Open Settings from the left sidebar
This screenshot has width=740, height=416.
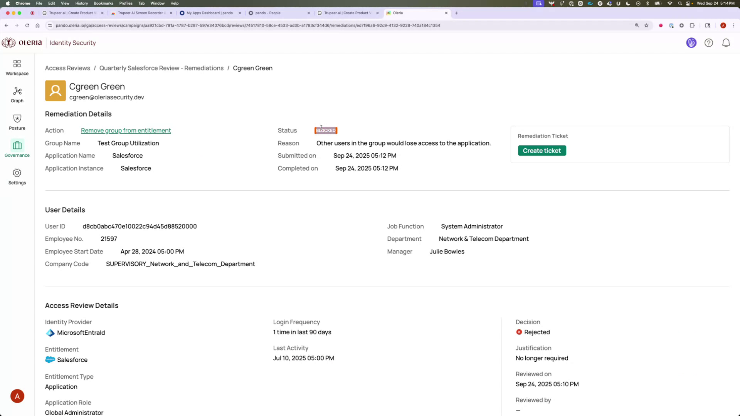(17, 176)
